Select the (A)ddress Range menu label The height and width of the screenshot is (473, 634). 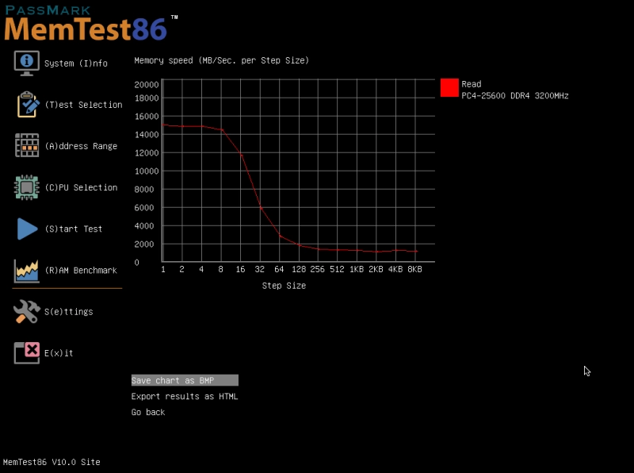(x=81, y=146)
